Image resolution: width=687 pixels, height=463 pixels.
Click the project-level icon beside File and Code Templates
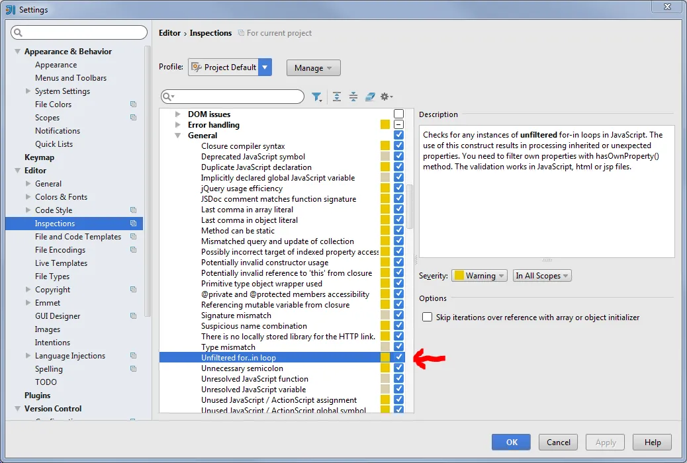[133, 237]
